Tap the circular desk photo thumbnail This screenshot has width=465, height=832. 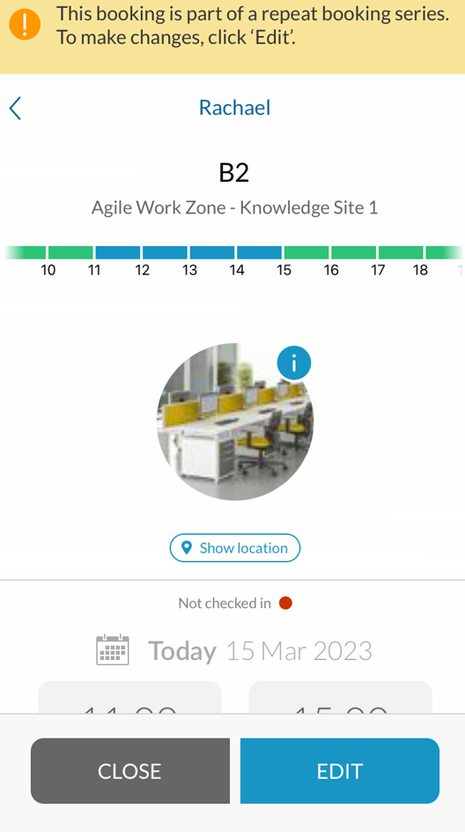pyautogui.click(x=234, y=422)
